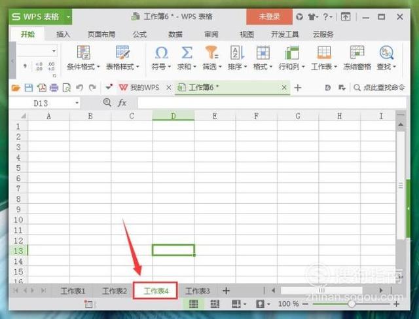Open the Worksheet (工作表) tool icon

[x=324, y=52]
